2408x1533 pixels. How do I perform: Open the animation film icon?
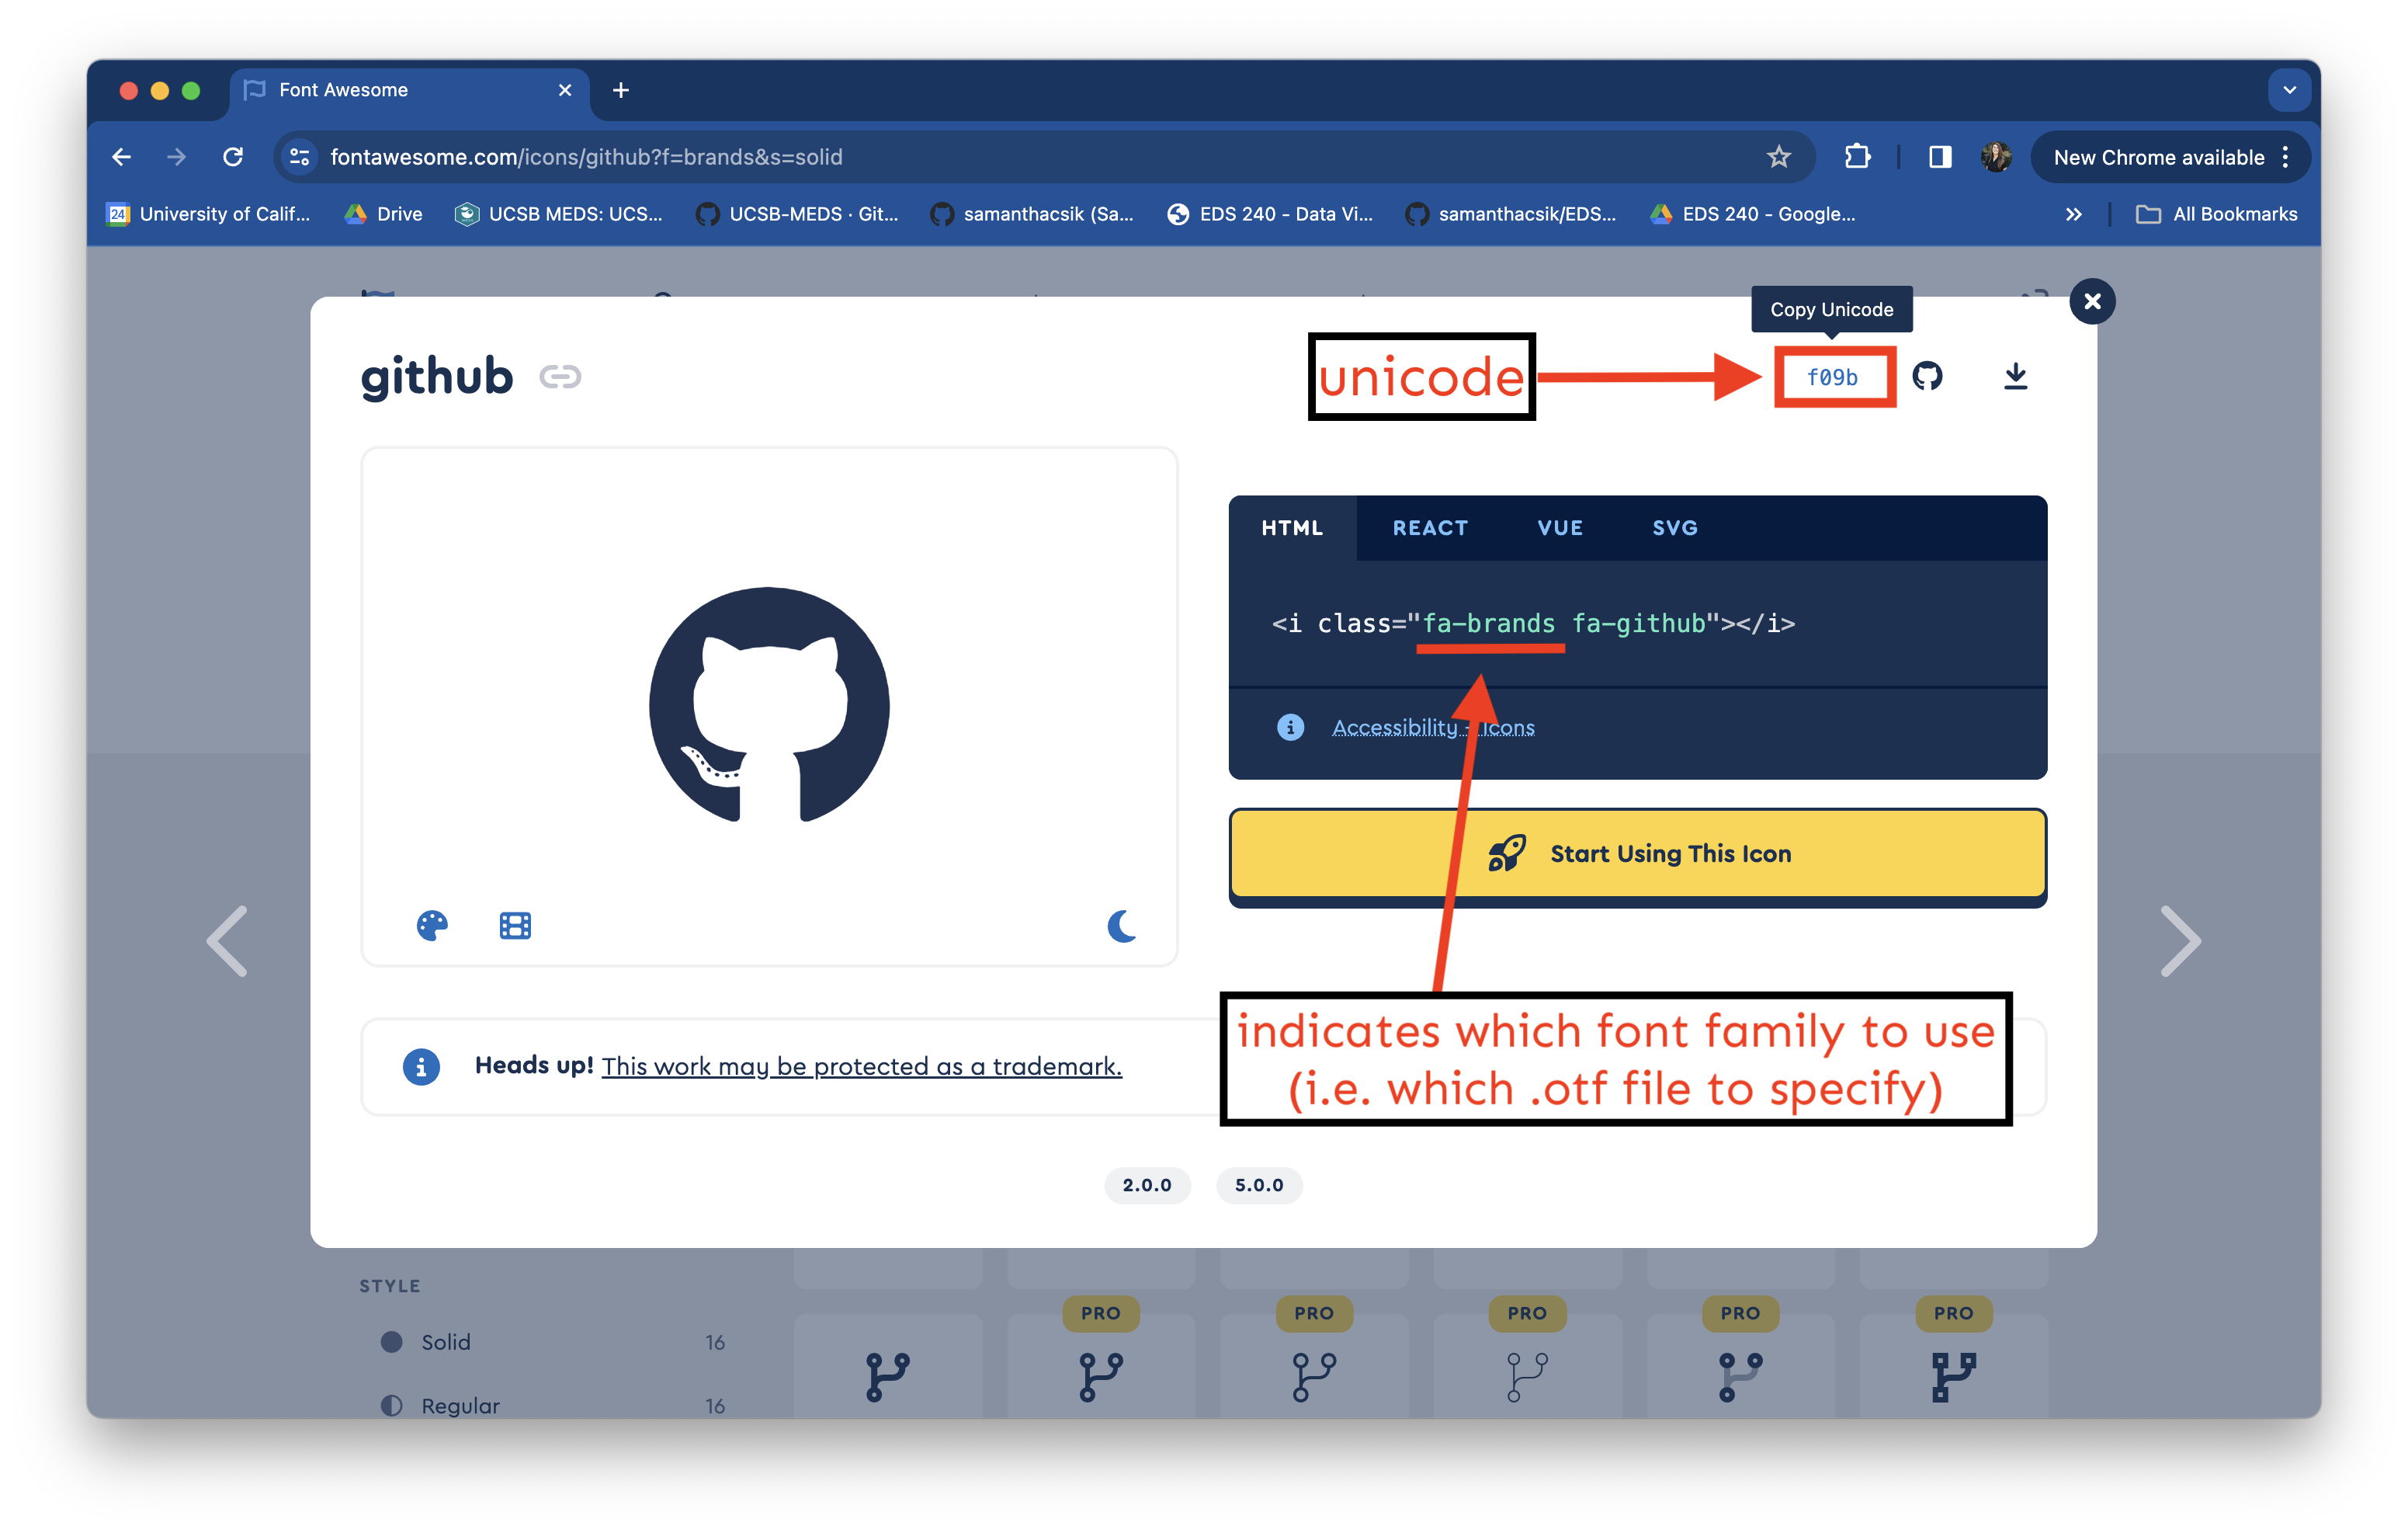pos(515,926)
